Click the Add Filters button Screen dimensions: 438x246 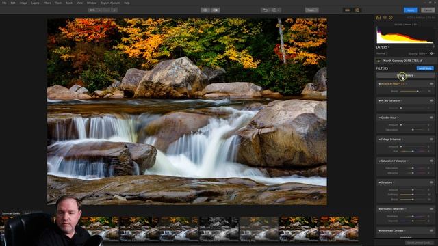pyautogui.click(x=425, y=68)
